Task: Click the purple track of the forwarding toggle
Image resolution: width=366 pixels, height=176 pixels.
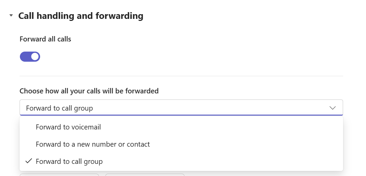Action: 25,57
